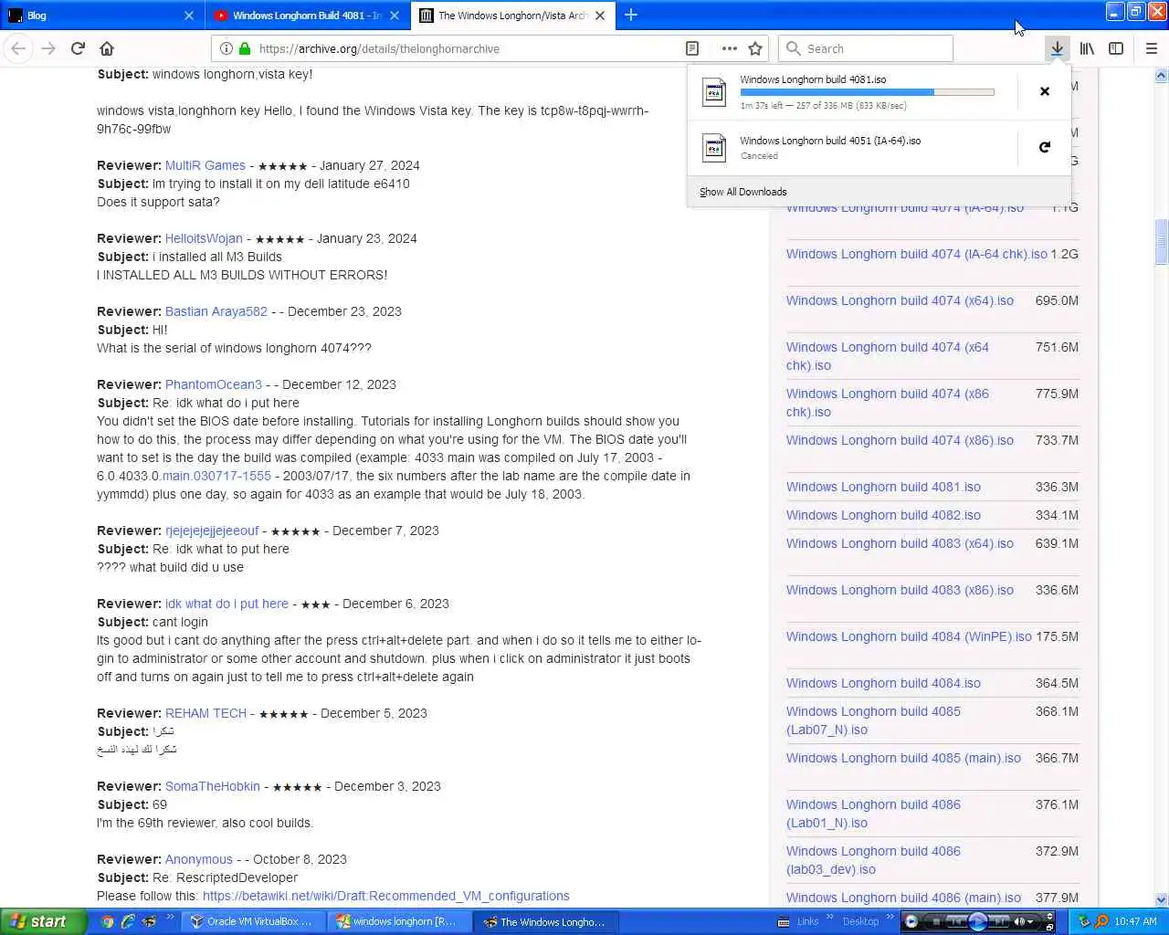Bookmark this page with the star
1169x935 pixels.
point(755,48)
